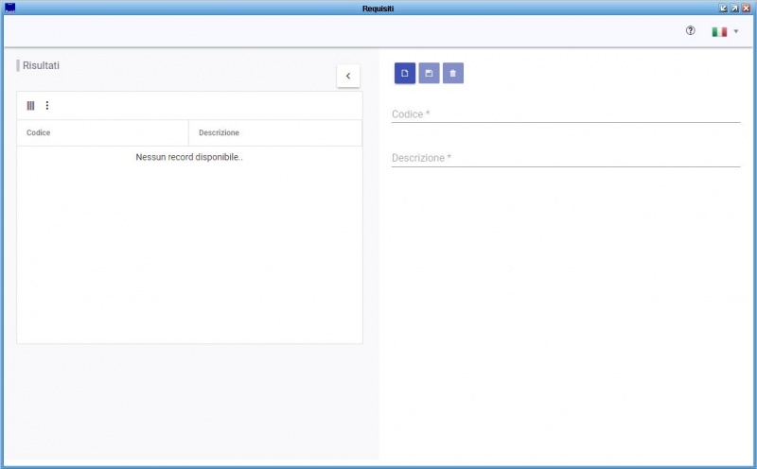The width and height of the screenshot is (757, 469).
Task: Focus the Codice input field
Action: click(566, 114)
